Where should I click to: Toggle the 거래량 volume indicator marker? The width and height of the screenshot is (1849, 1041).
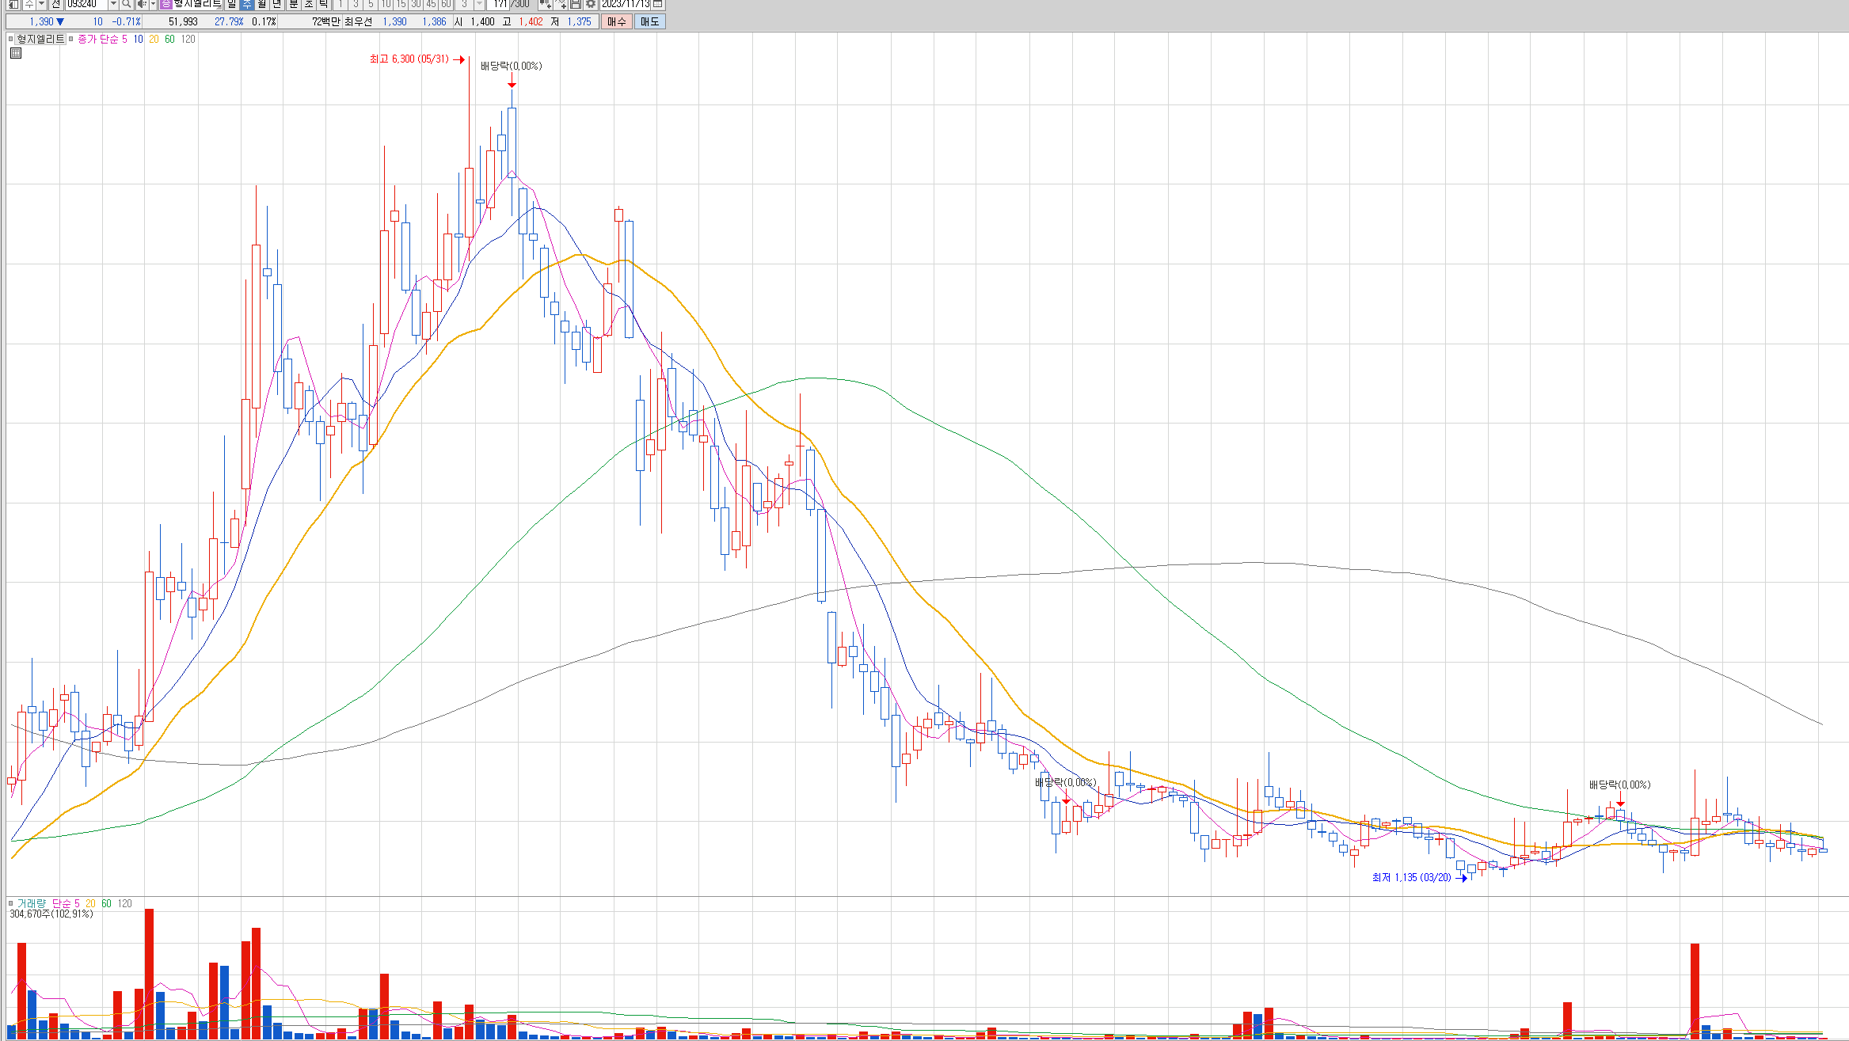pos(10,903)
